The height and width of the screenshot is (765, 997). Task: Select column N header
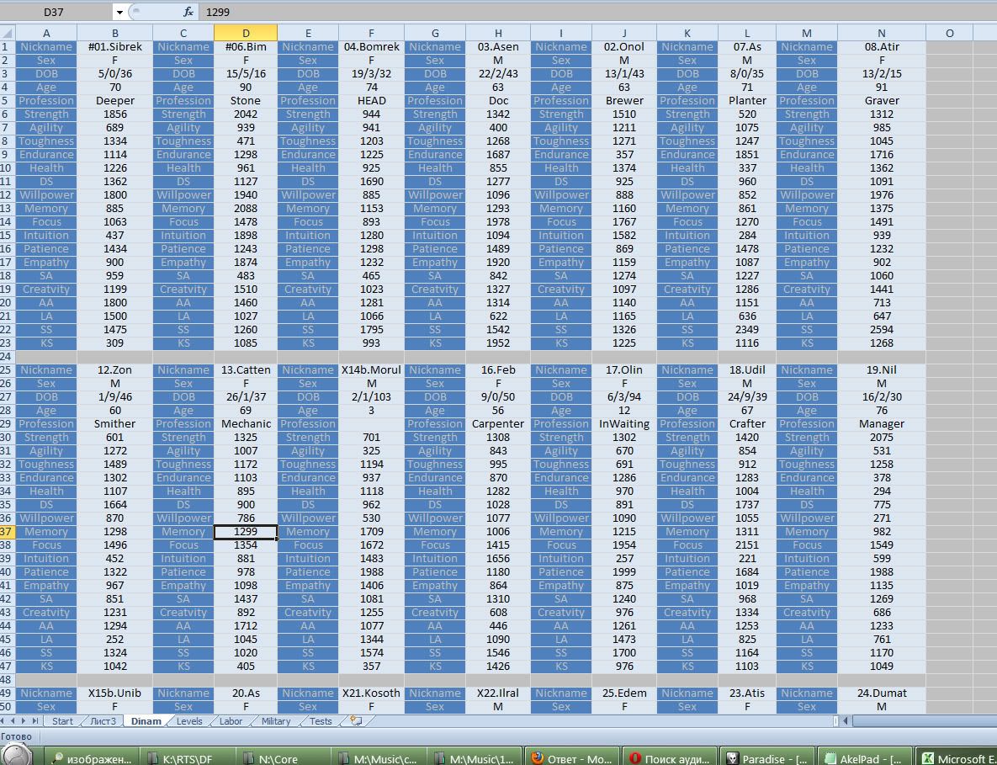[881, 33]
